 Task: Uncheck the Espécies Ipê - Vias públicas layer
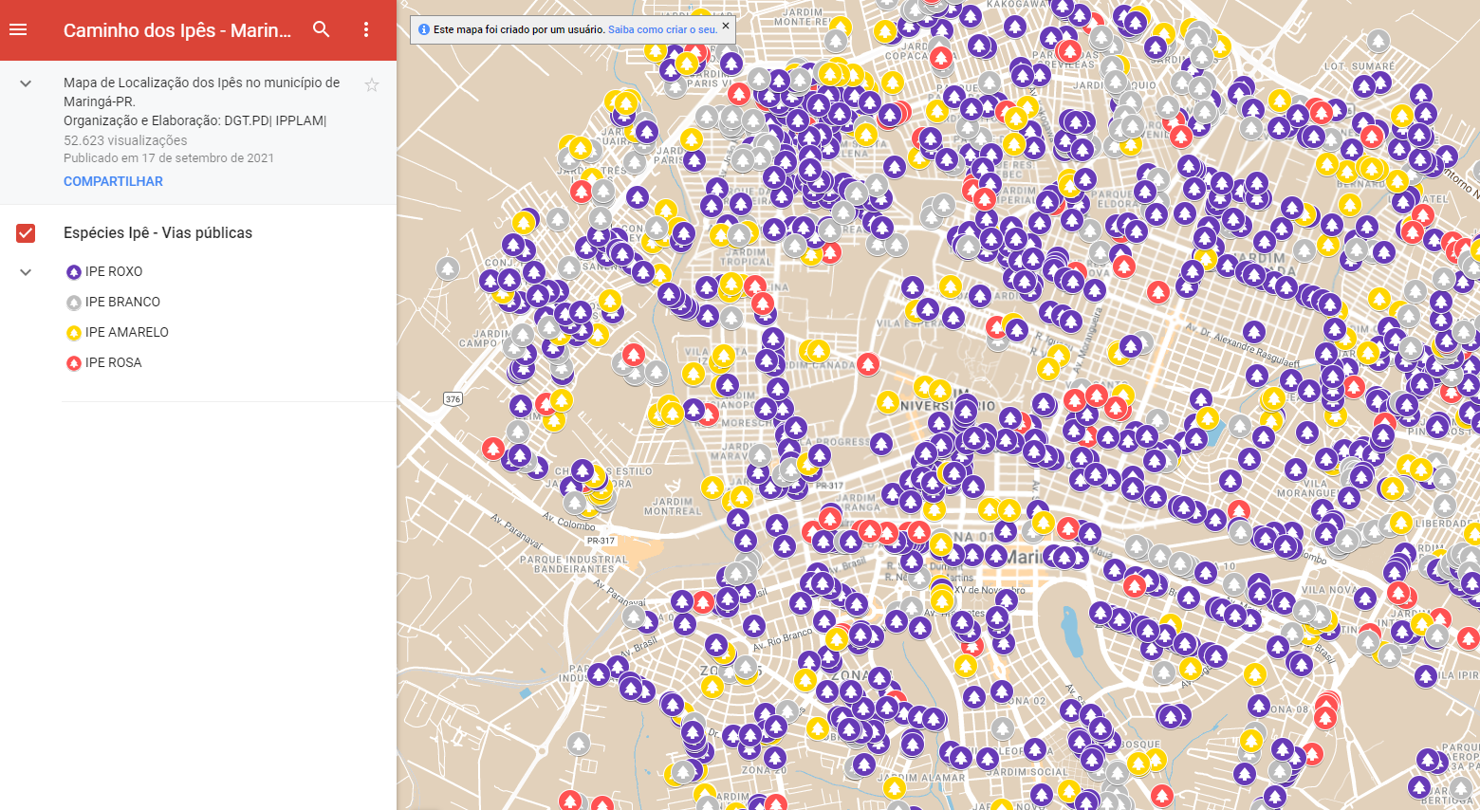(26, 233)
